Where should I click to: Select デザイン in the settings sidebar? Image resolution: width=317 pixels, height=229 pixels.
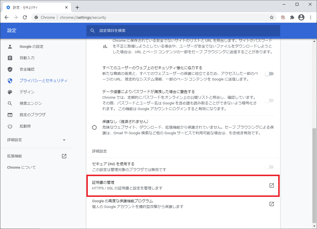coord(27,92)
